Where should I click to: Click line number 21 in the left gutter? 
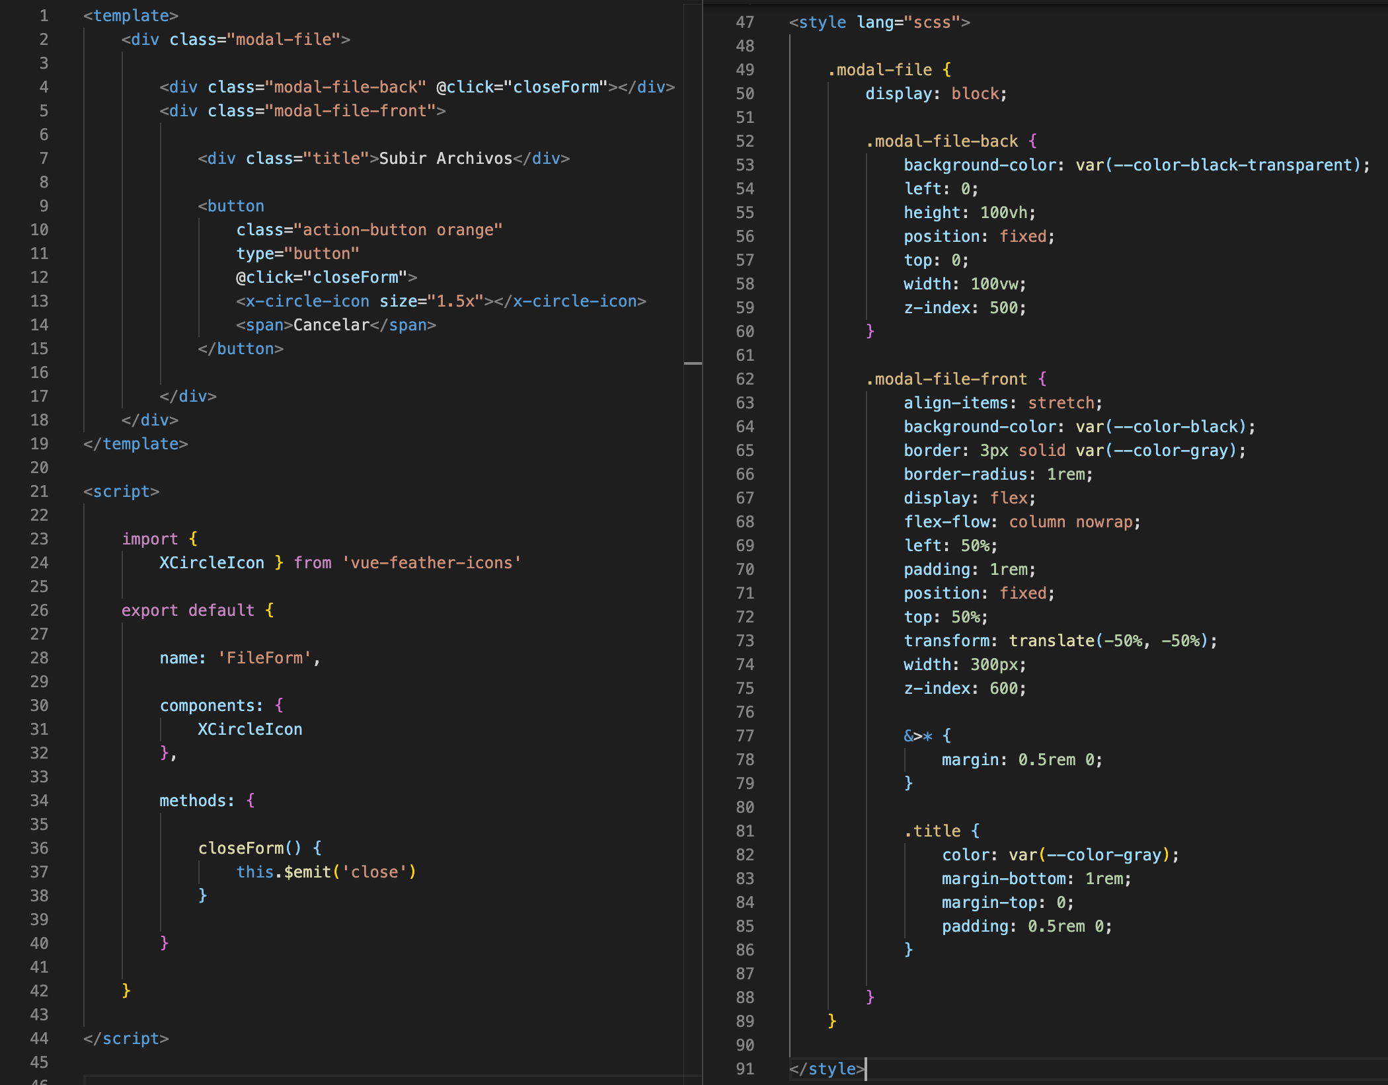[39, 492]
